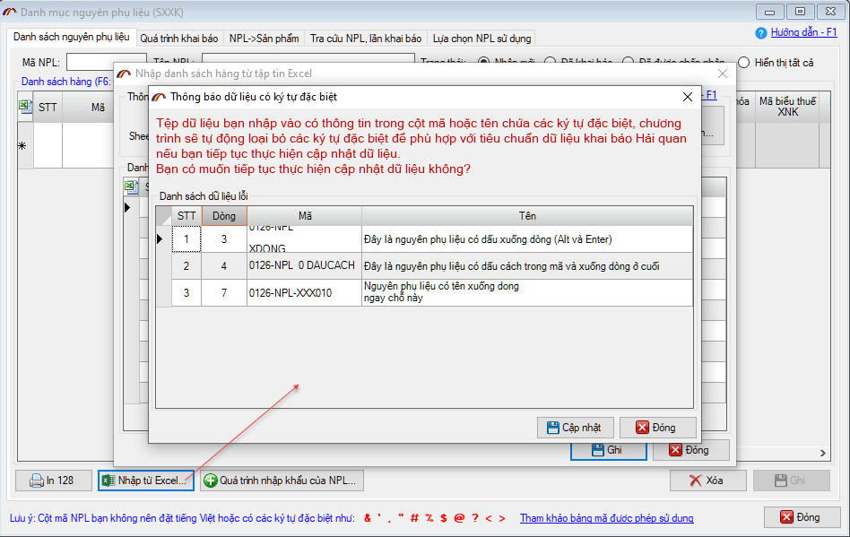Screen dimensions: 850x537
Task: Close the Thông báo dữ liệu dialog
Action: point(688,97)
